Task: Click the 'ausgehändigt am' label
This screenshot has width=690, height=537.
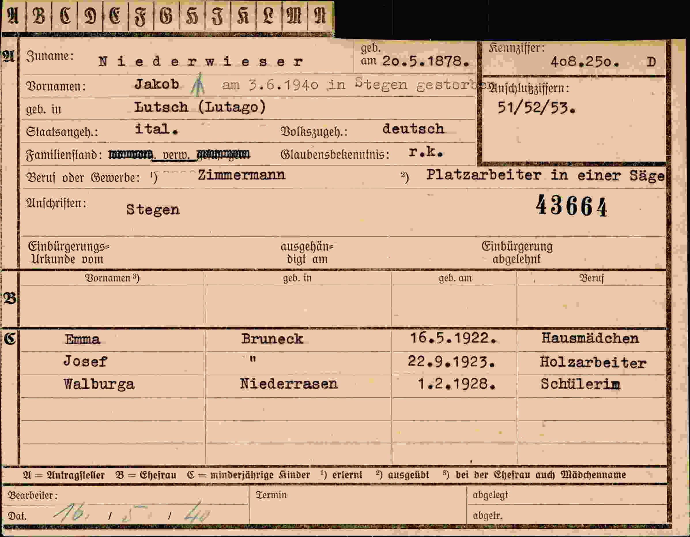Action: tap(307, 253)
